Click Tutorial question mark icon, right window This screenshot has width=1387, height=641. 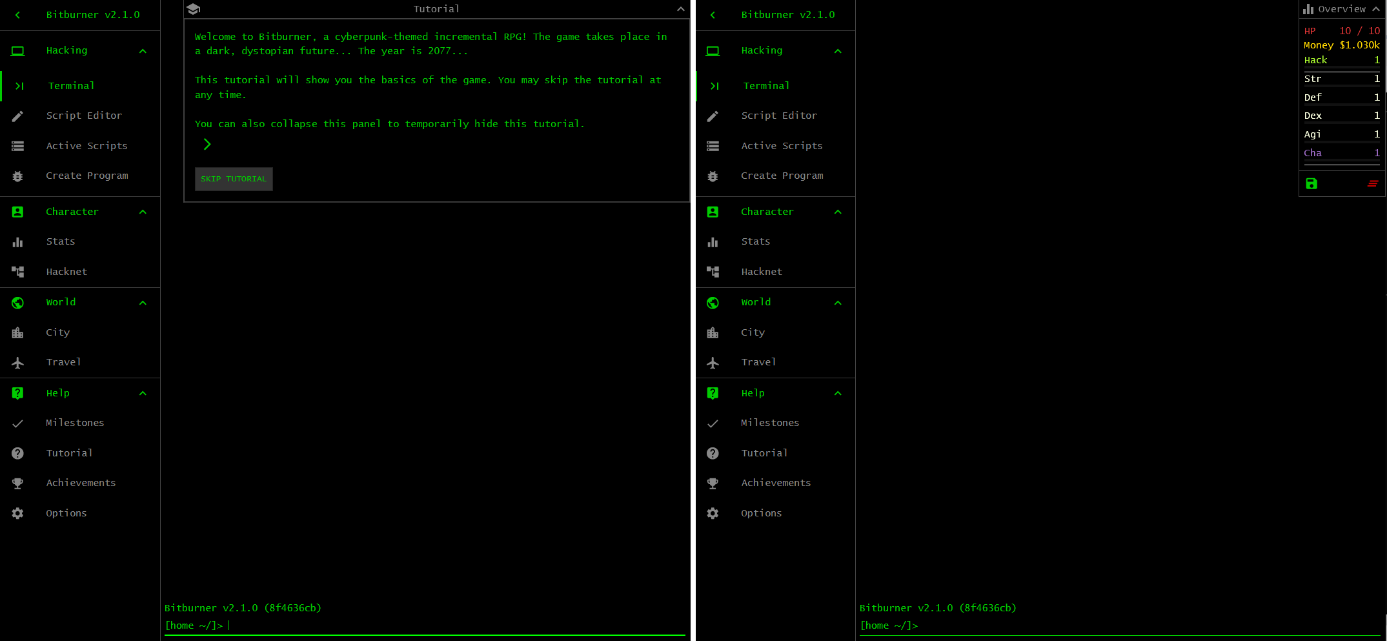713,453
